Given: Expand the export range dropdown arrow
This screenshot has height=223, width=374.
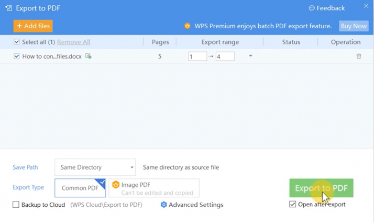Looking at the screenshot, I should [250, 55].
